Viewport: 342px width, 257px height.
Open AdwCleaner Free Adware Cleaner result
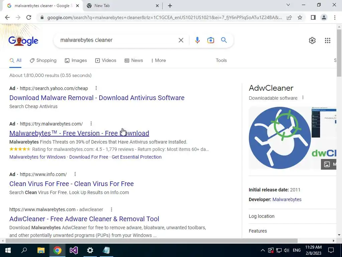[x=84, y=219]
